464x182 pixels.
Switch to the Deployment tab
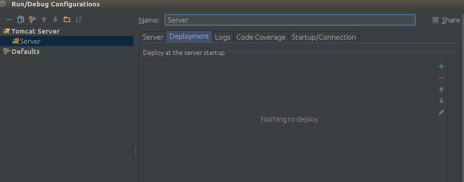189,36
